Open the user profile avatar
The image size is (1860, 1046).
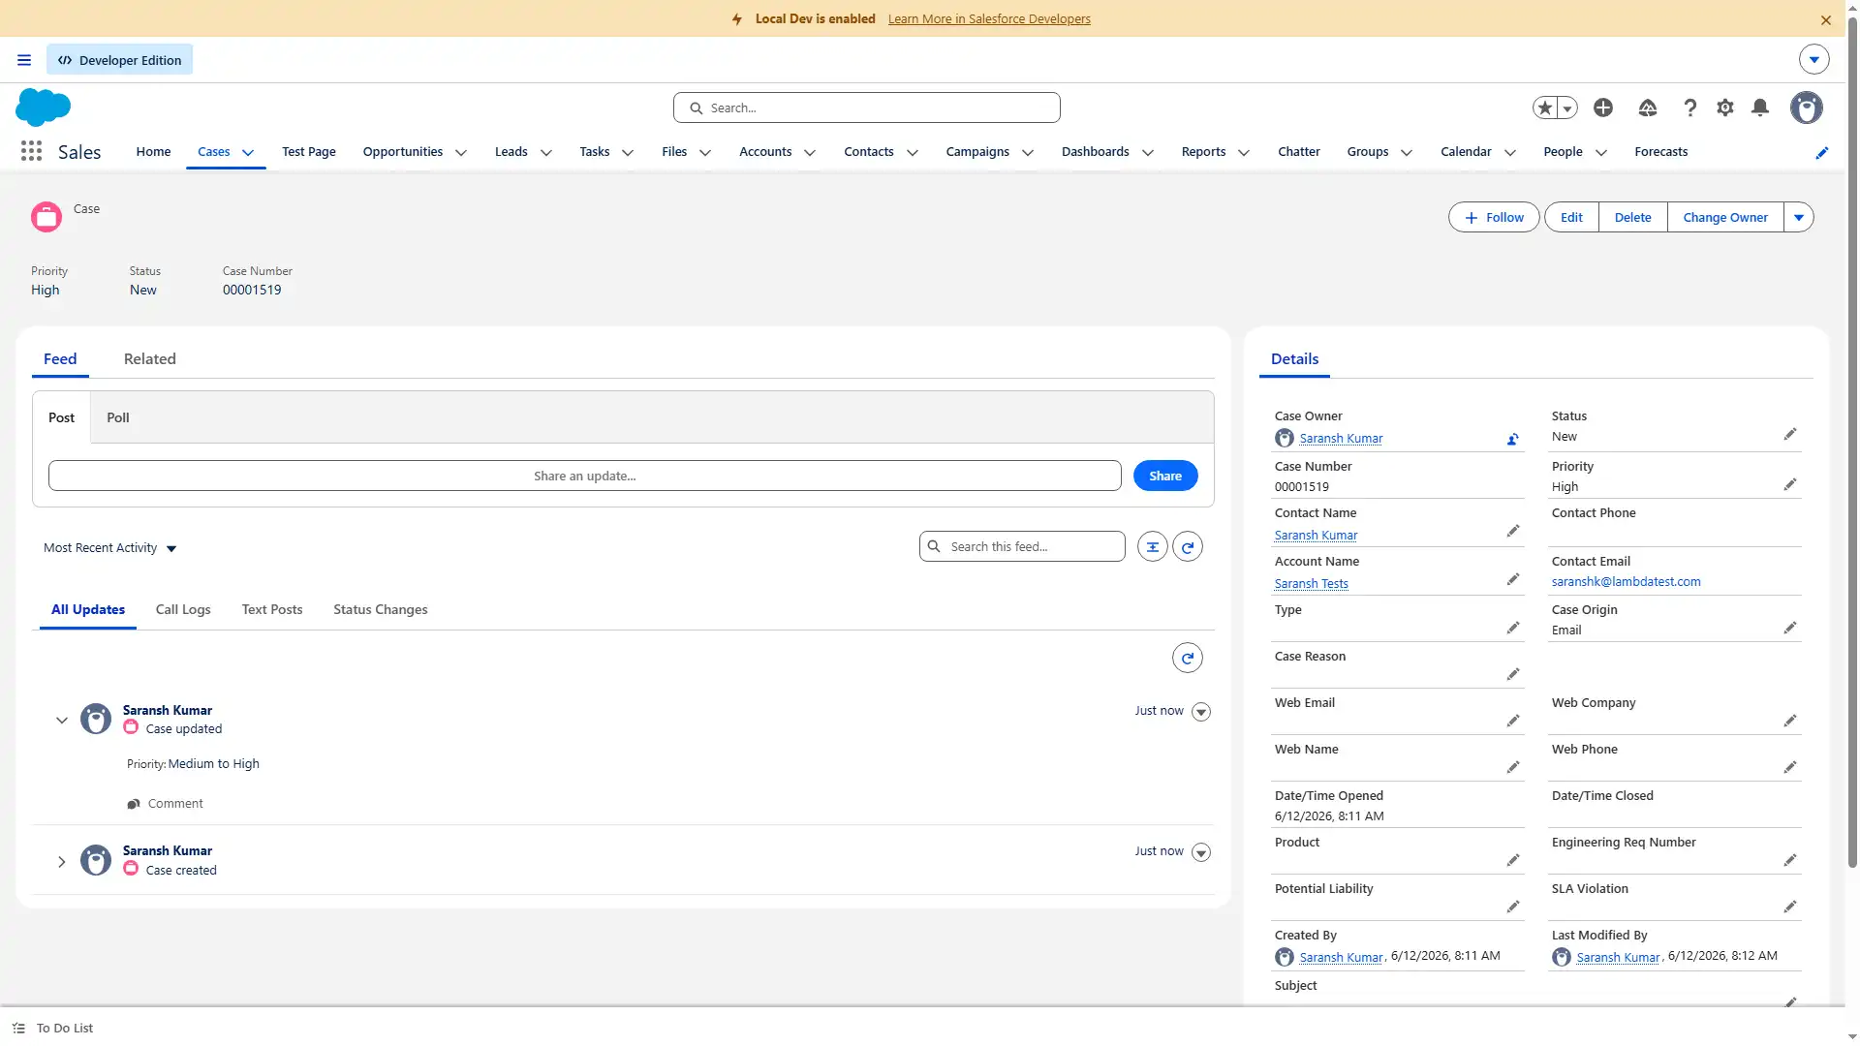pyautogui.click(x=1807, y=108)
